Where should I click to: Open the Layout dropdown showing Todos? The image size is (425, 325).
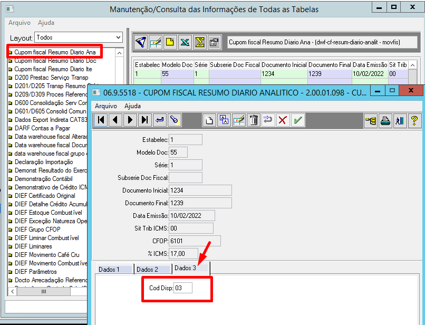click(79, 37)
